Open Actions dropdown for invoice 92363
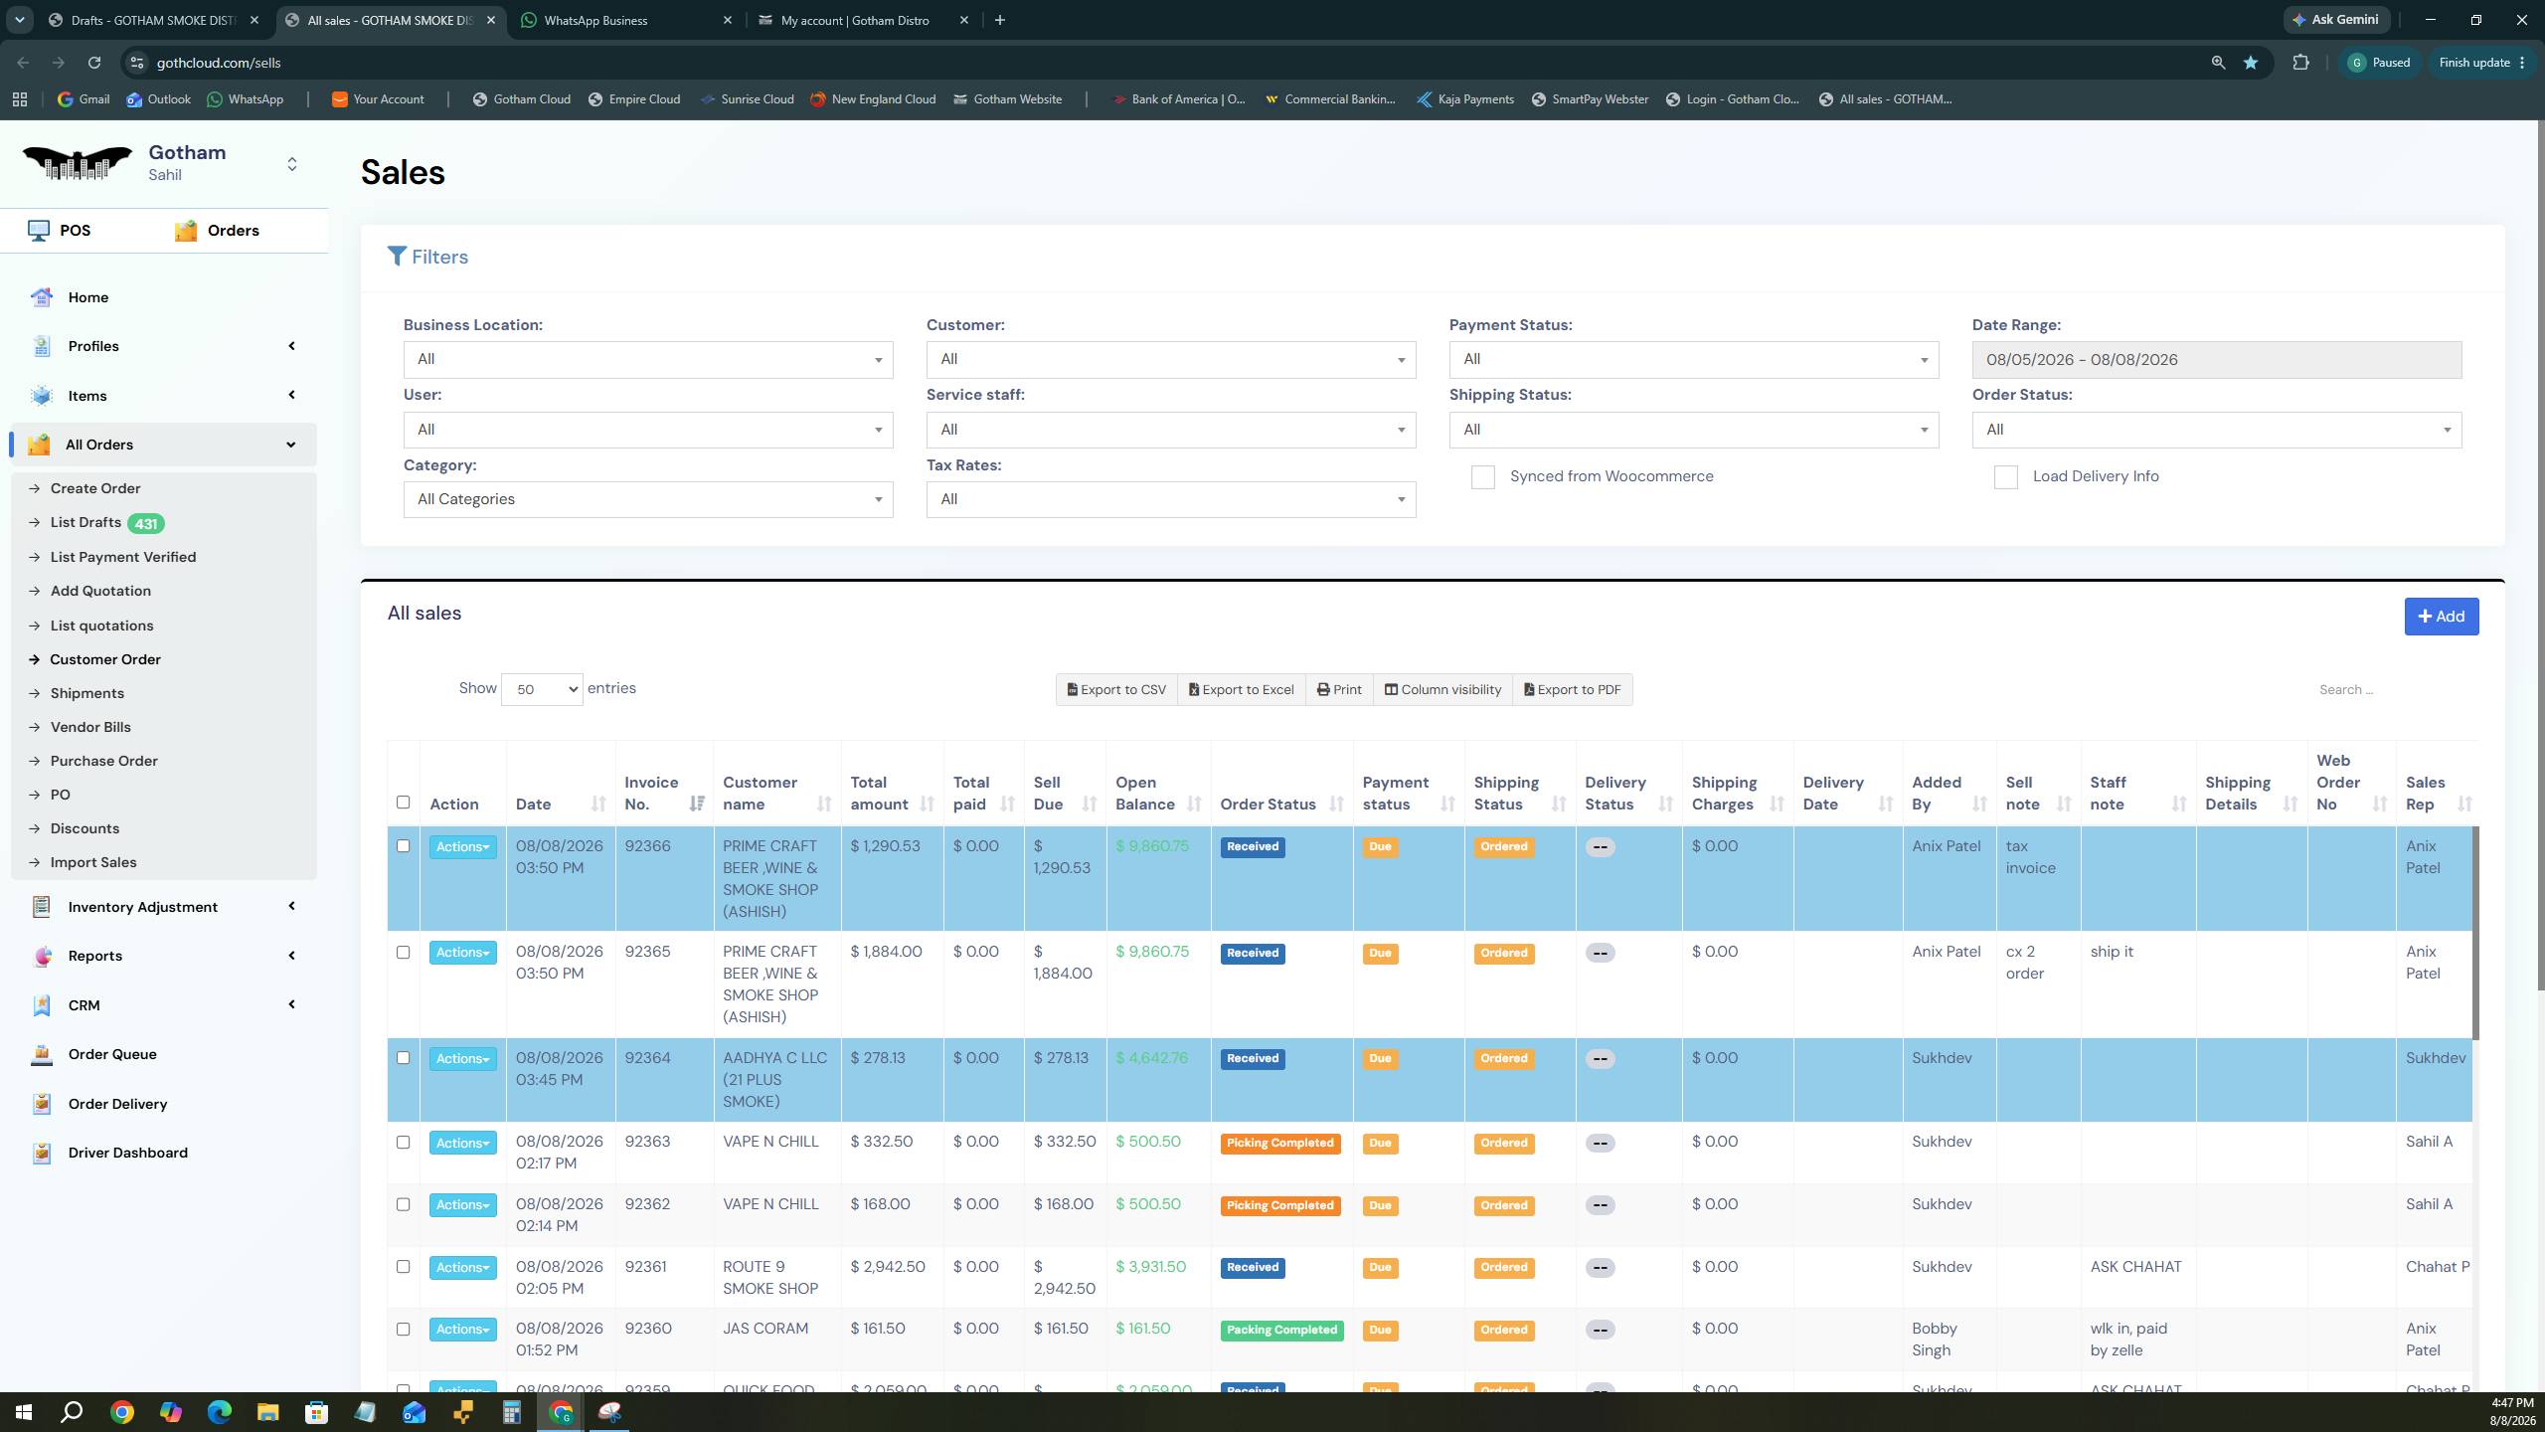The height and width of the screenshot is (1432, 2545). click(462, 1143)
